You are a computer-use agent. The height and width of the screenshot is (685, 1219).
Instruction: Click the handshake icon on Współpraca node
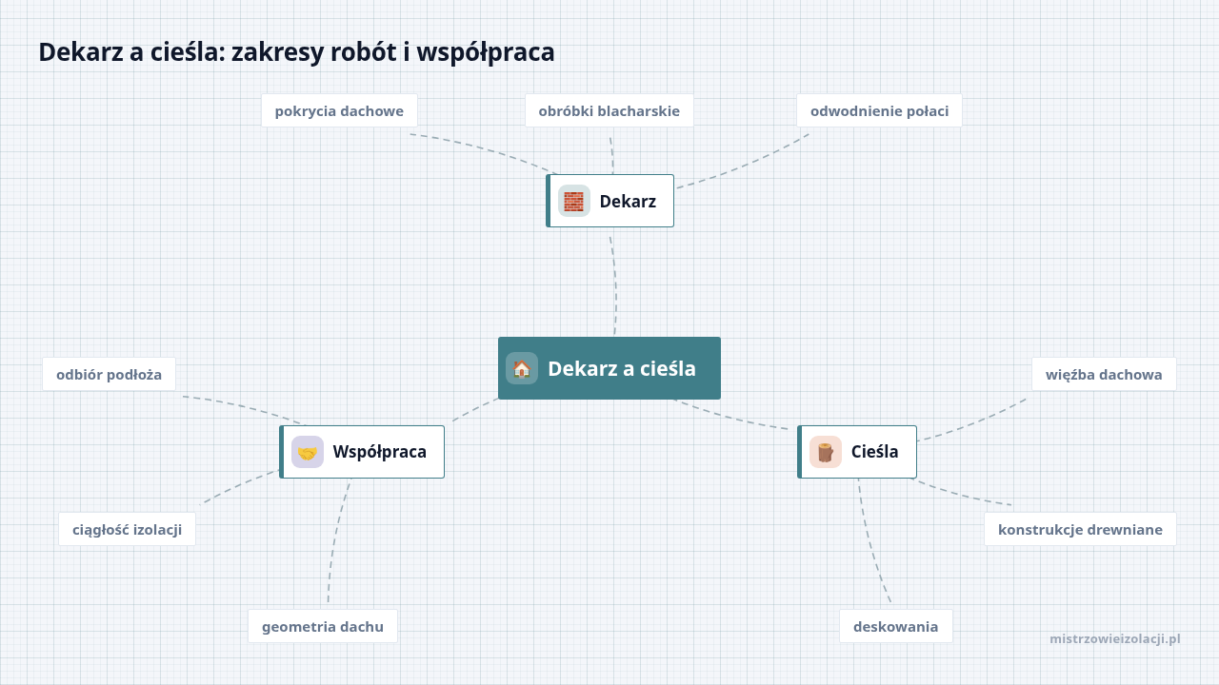click(308, 452)
